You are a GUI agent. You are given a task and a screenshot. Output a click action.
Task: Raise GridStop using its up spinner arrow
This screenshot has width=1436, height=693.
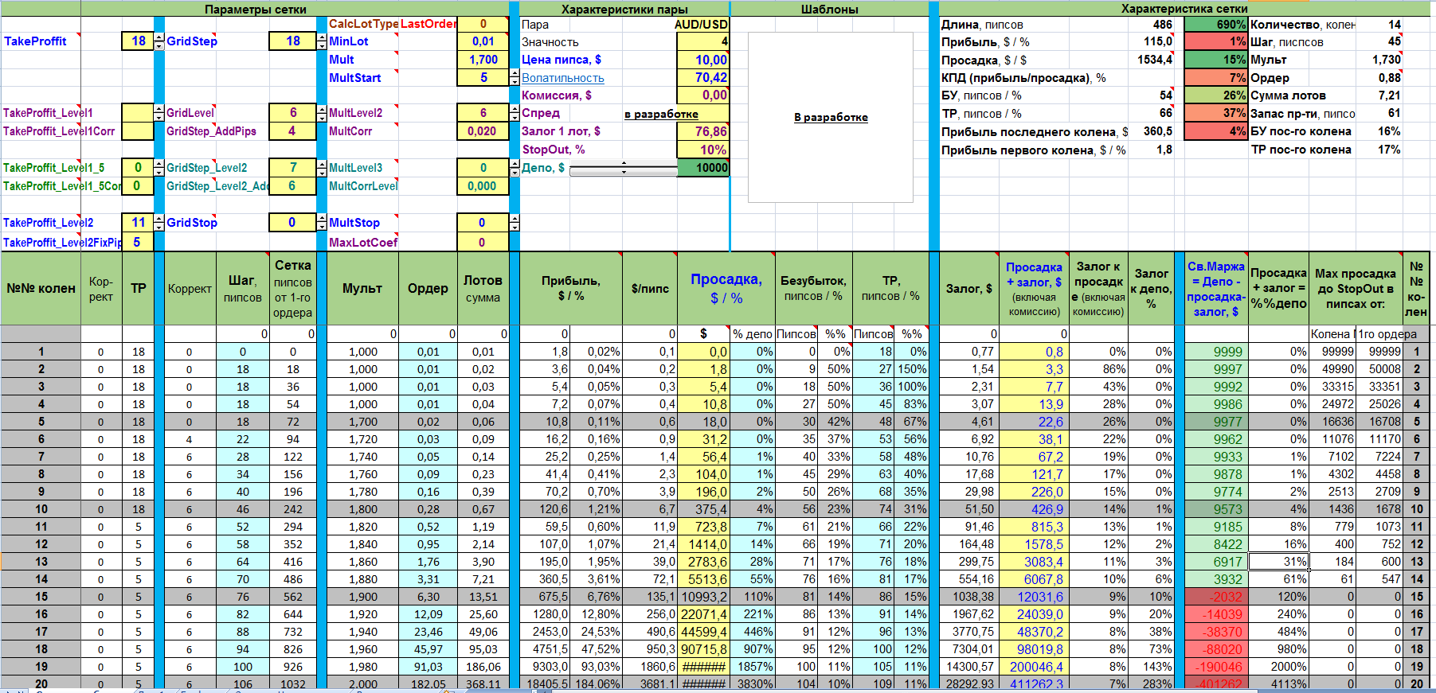coord(321,218)
